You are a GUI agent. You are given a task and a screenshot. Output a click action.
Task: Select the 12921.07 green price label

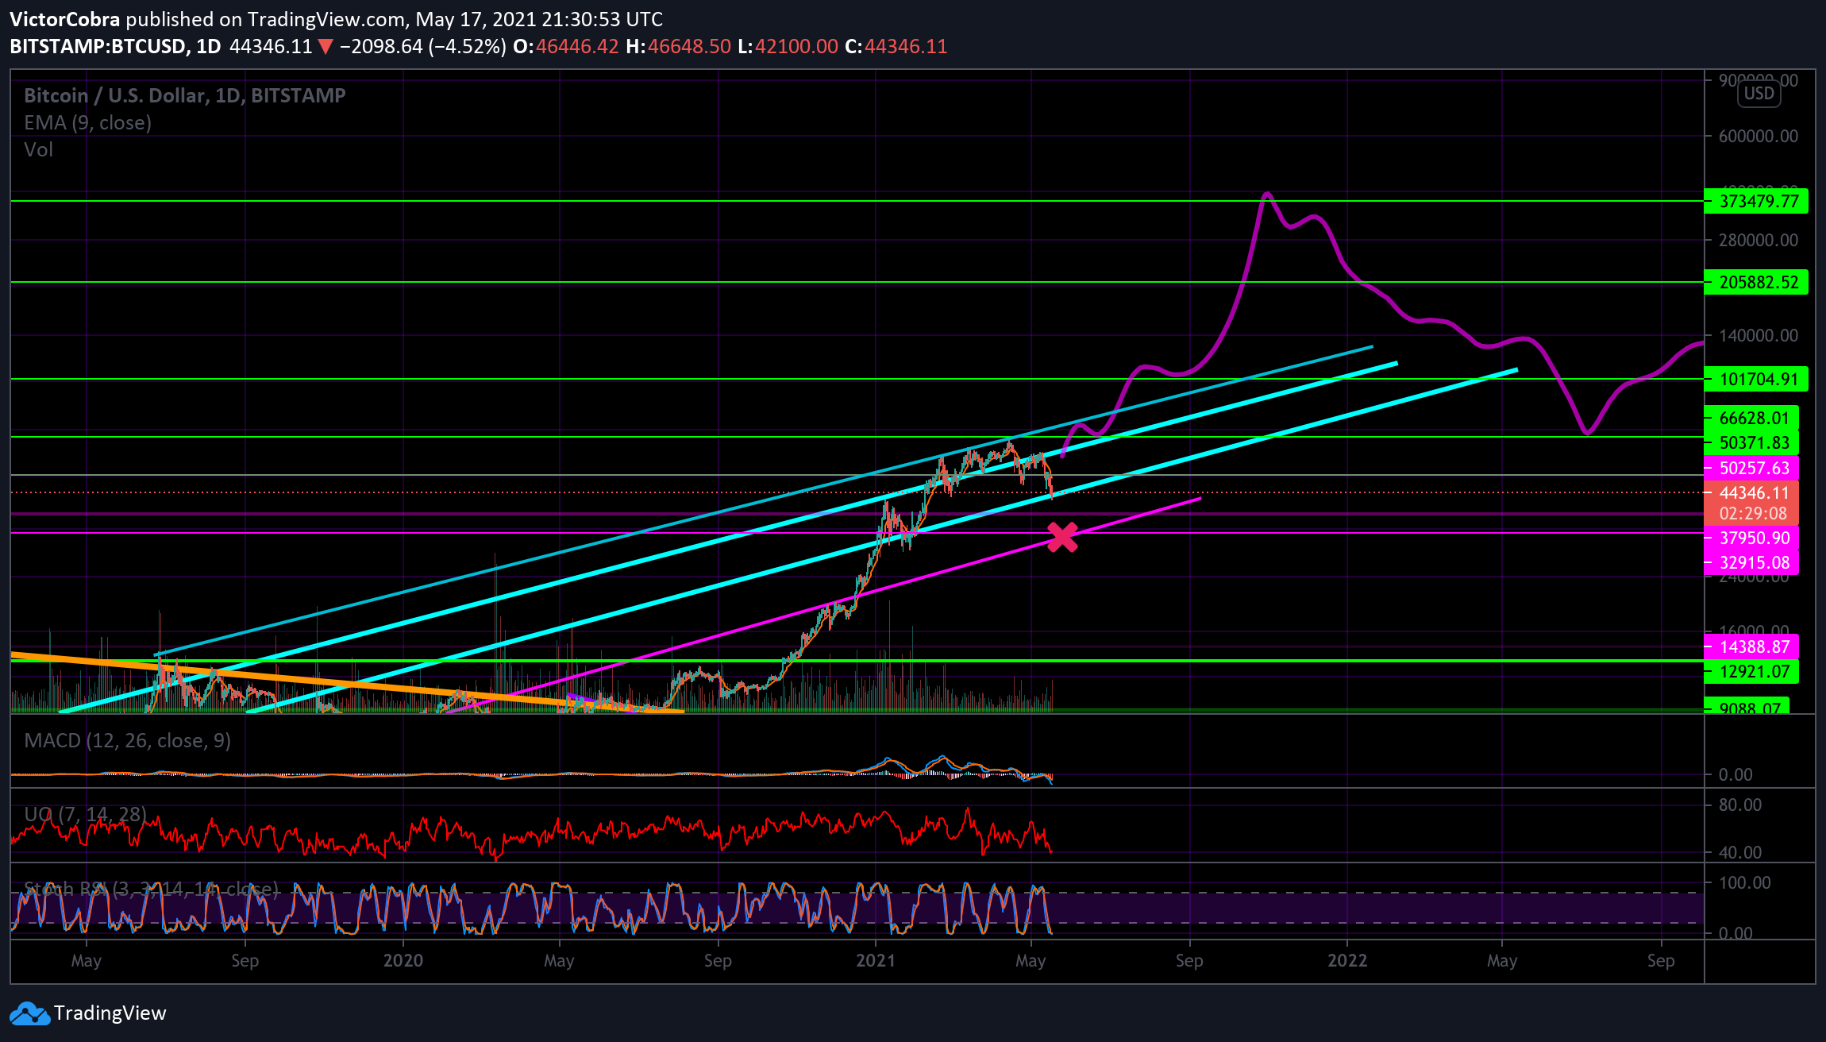(x=1752, y=671)
